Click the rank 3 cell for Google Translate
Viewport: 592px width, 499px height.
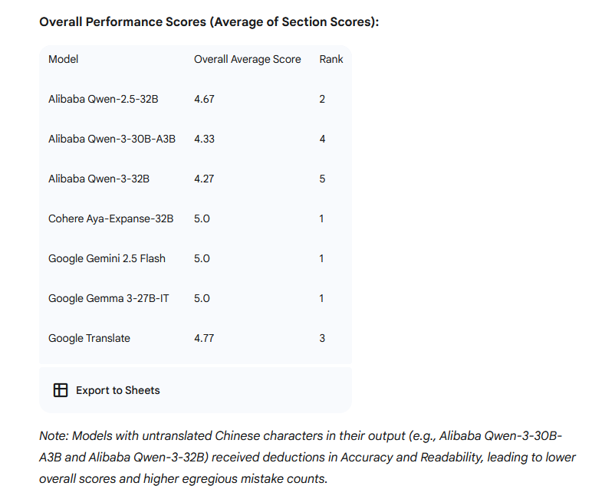[322, 338]
